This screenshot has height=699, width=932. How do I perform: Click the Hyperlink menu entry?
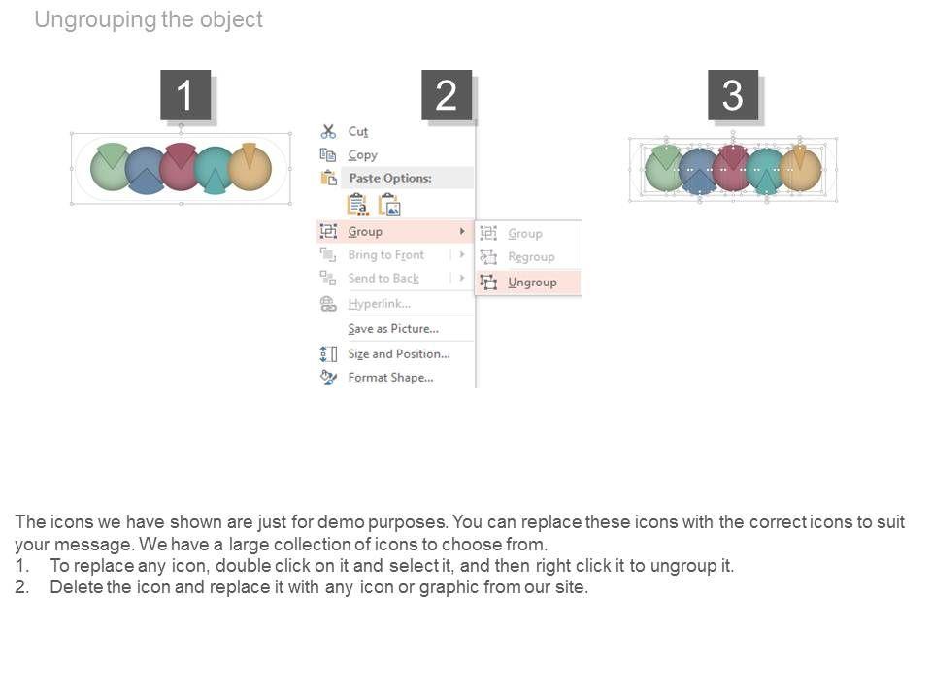click(379, 304)
